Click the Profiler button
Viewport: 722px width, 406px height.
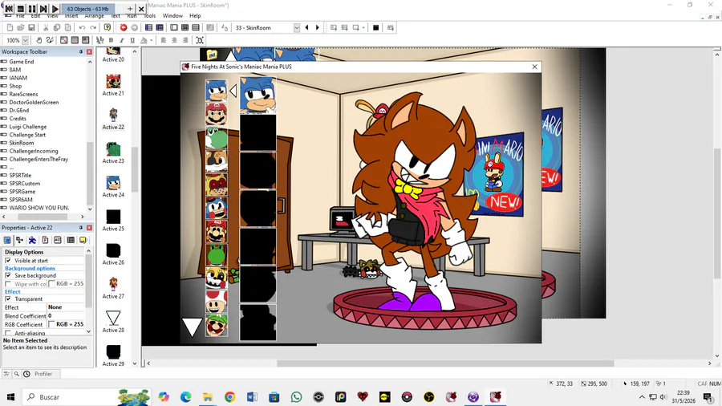coord(39,374)
